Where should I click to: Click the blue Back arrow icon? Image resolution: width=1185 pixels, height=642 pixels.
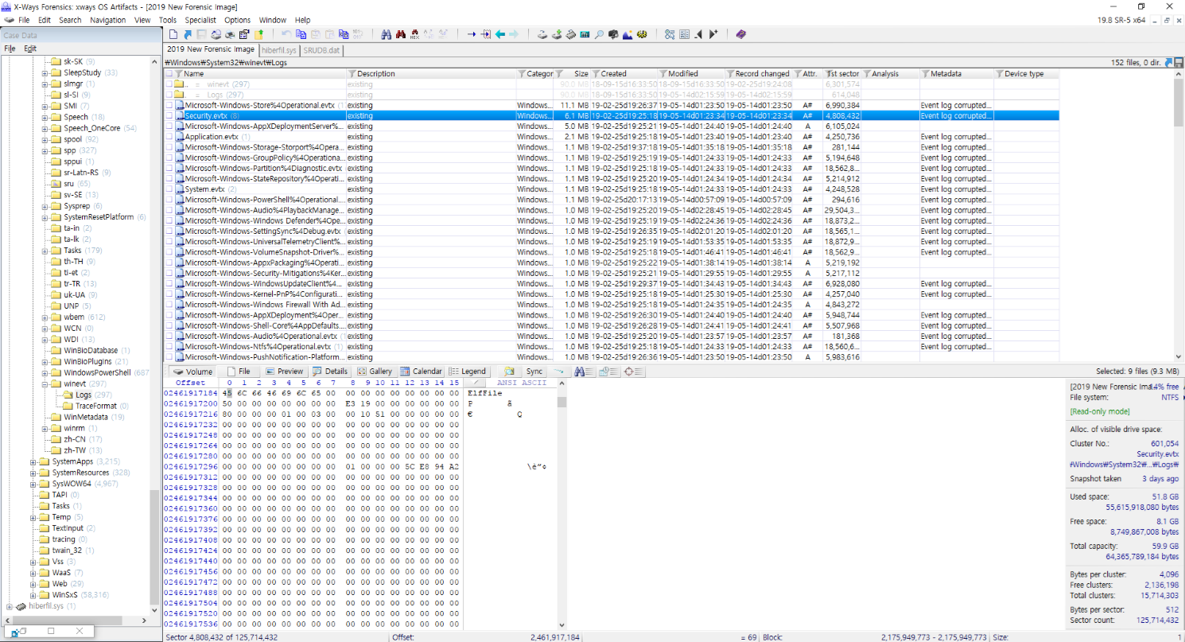[x=500, y=34]
